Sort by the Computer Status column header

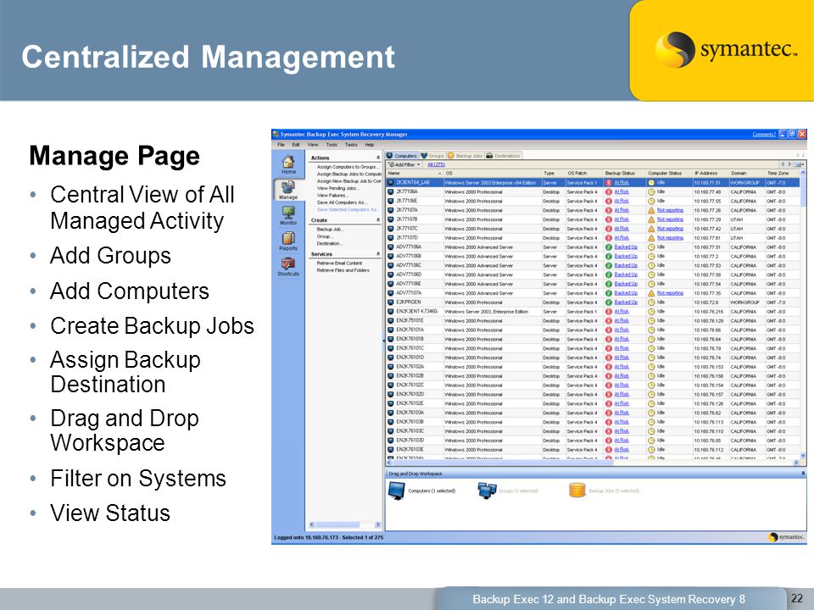pyautogui.click(x=669, y=173)
